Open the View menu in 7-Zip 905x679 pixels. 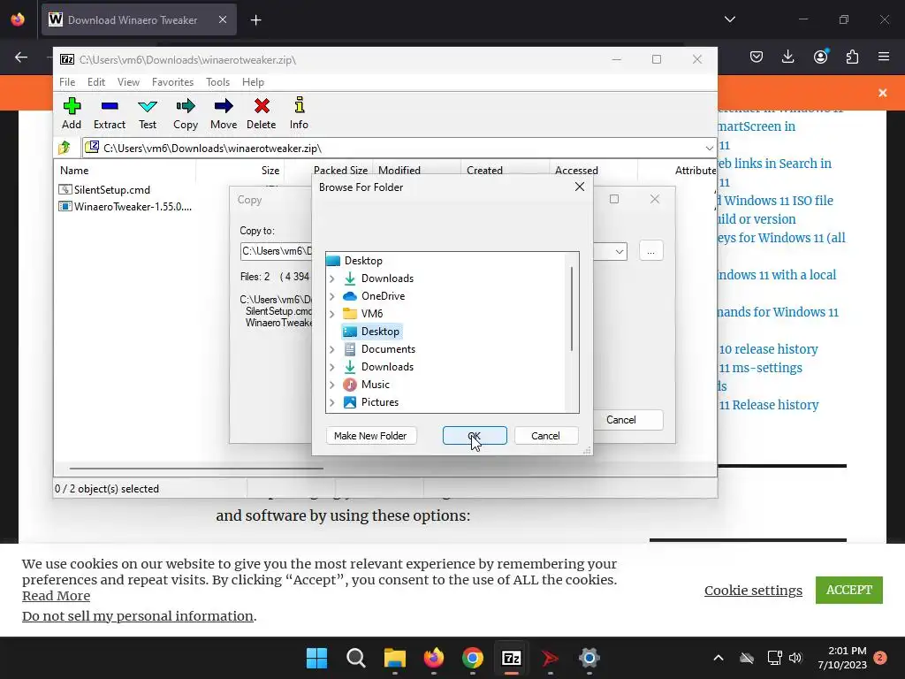(x=128, y=82)
